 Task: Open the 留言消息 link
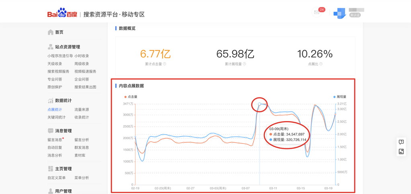(x=55, y=140)
